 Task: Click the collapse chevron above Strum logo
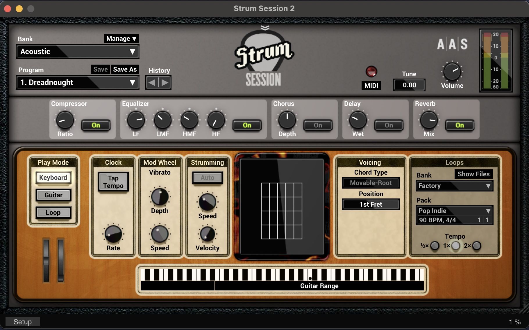point(265,28)
